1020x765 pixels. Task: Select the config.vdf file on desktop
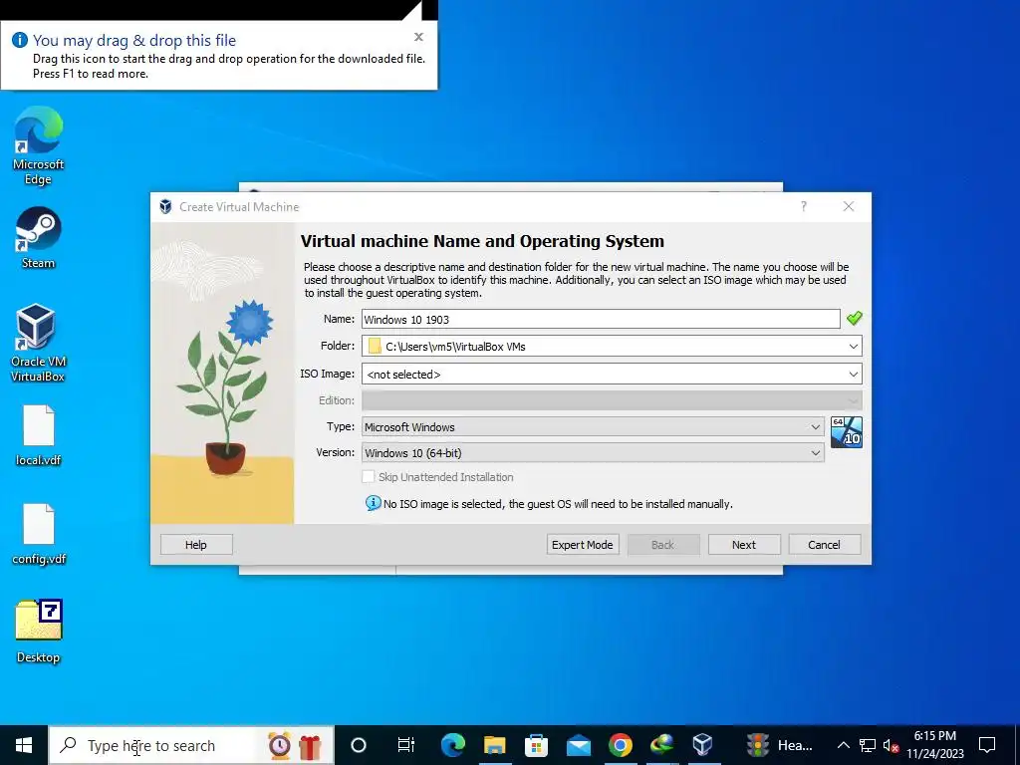[x=39, y=534]
